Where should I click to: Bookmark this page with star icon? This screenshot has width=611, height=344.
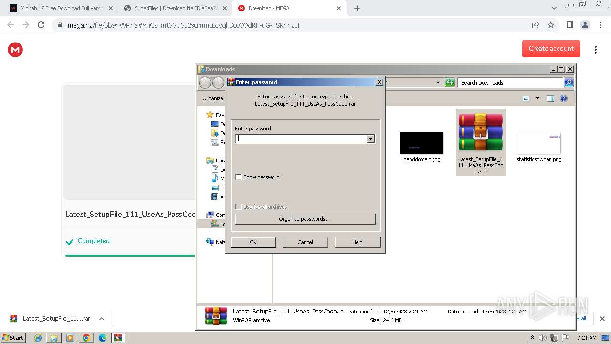[551, 25]
